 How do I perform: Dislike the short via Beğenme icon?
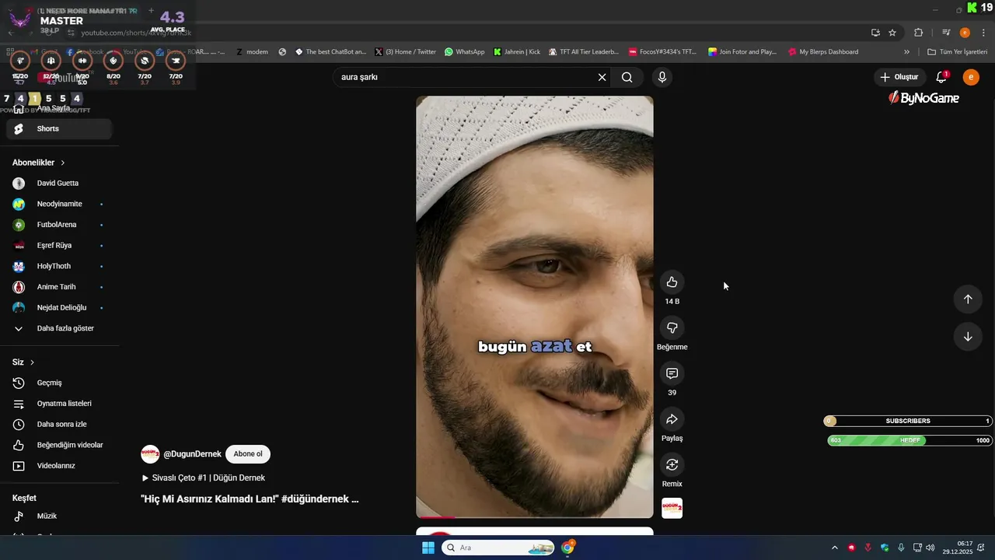672,328
